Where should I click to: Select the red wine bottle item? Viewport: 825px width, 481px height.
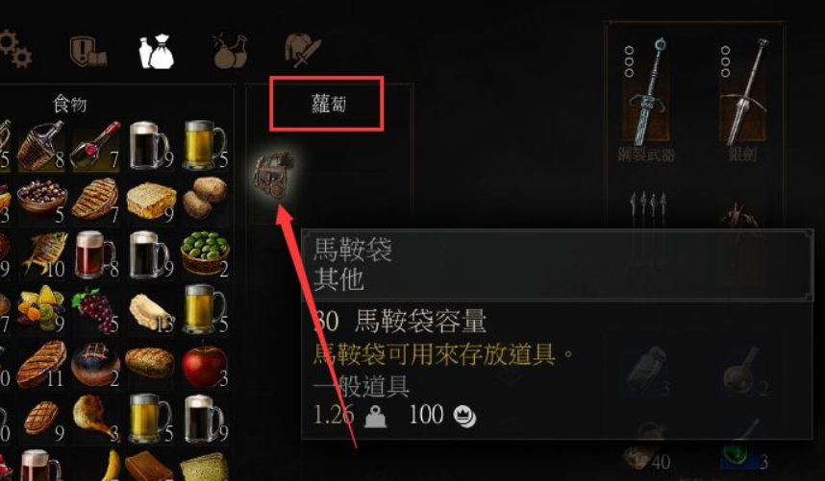[x=96, y=145]
